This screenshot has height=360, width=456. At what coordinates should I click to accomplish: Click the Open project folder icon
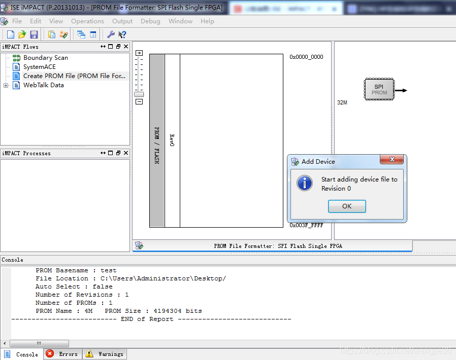pyautogui.click(x=22, y=34)
